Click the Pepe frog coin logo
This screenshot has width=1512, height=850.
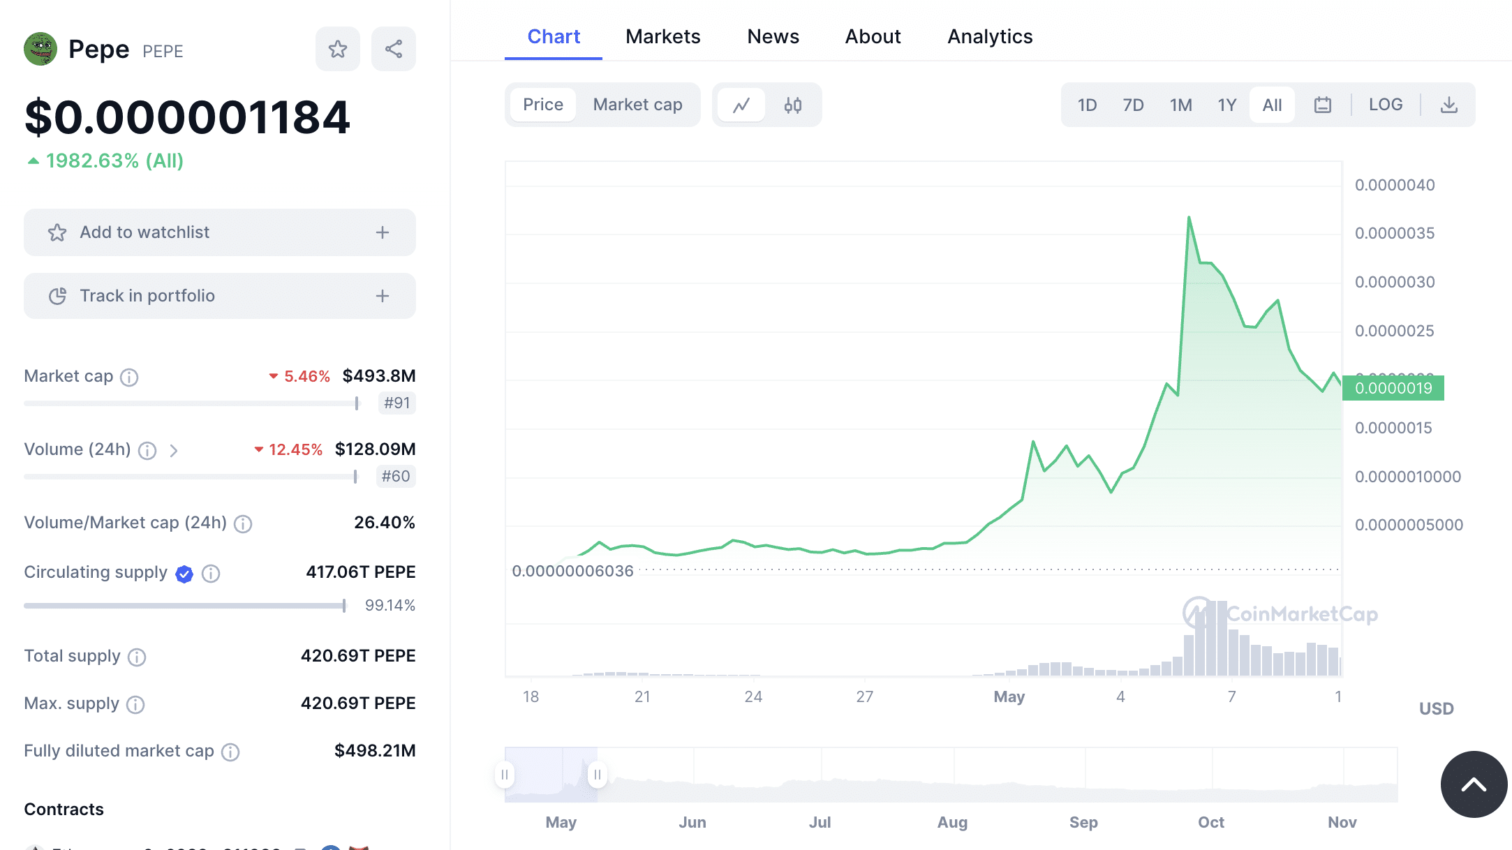click(x=40, y=49)
